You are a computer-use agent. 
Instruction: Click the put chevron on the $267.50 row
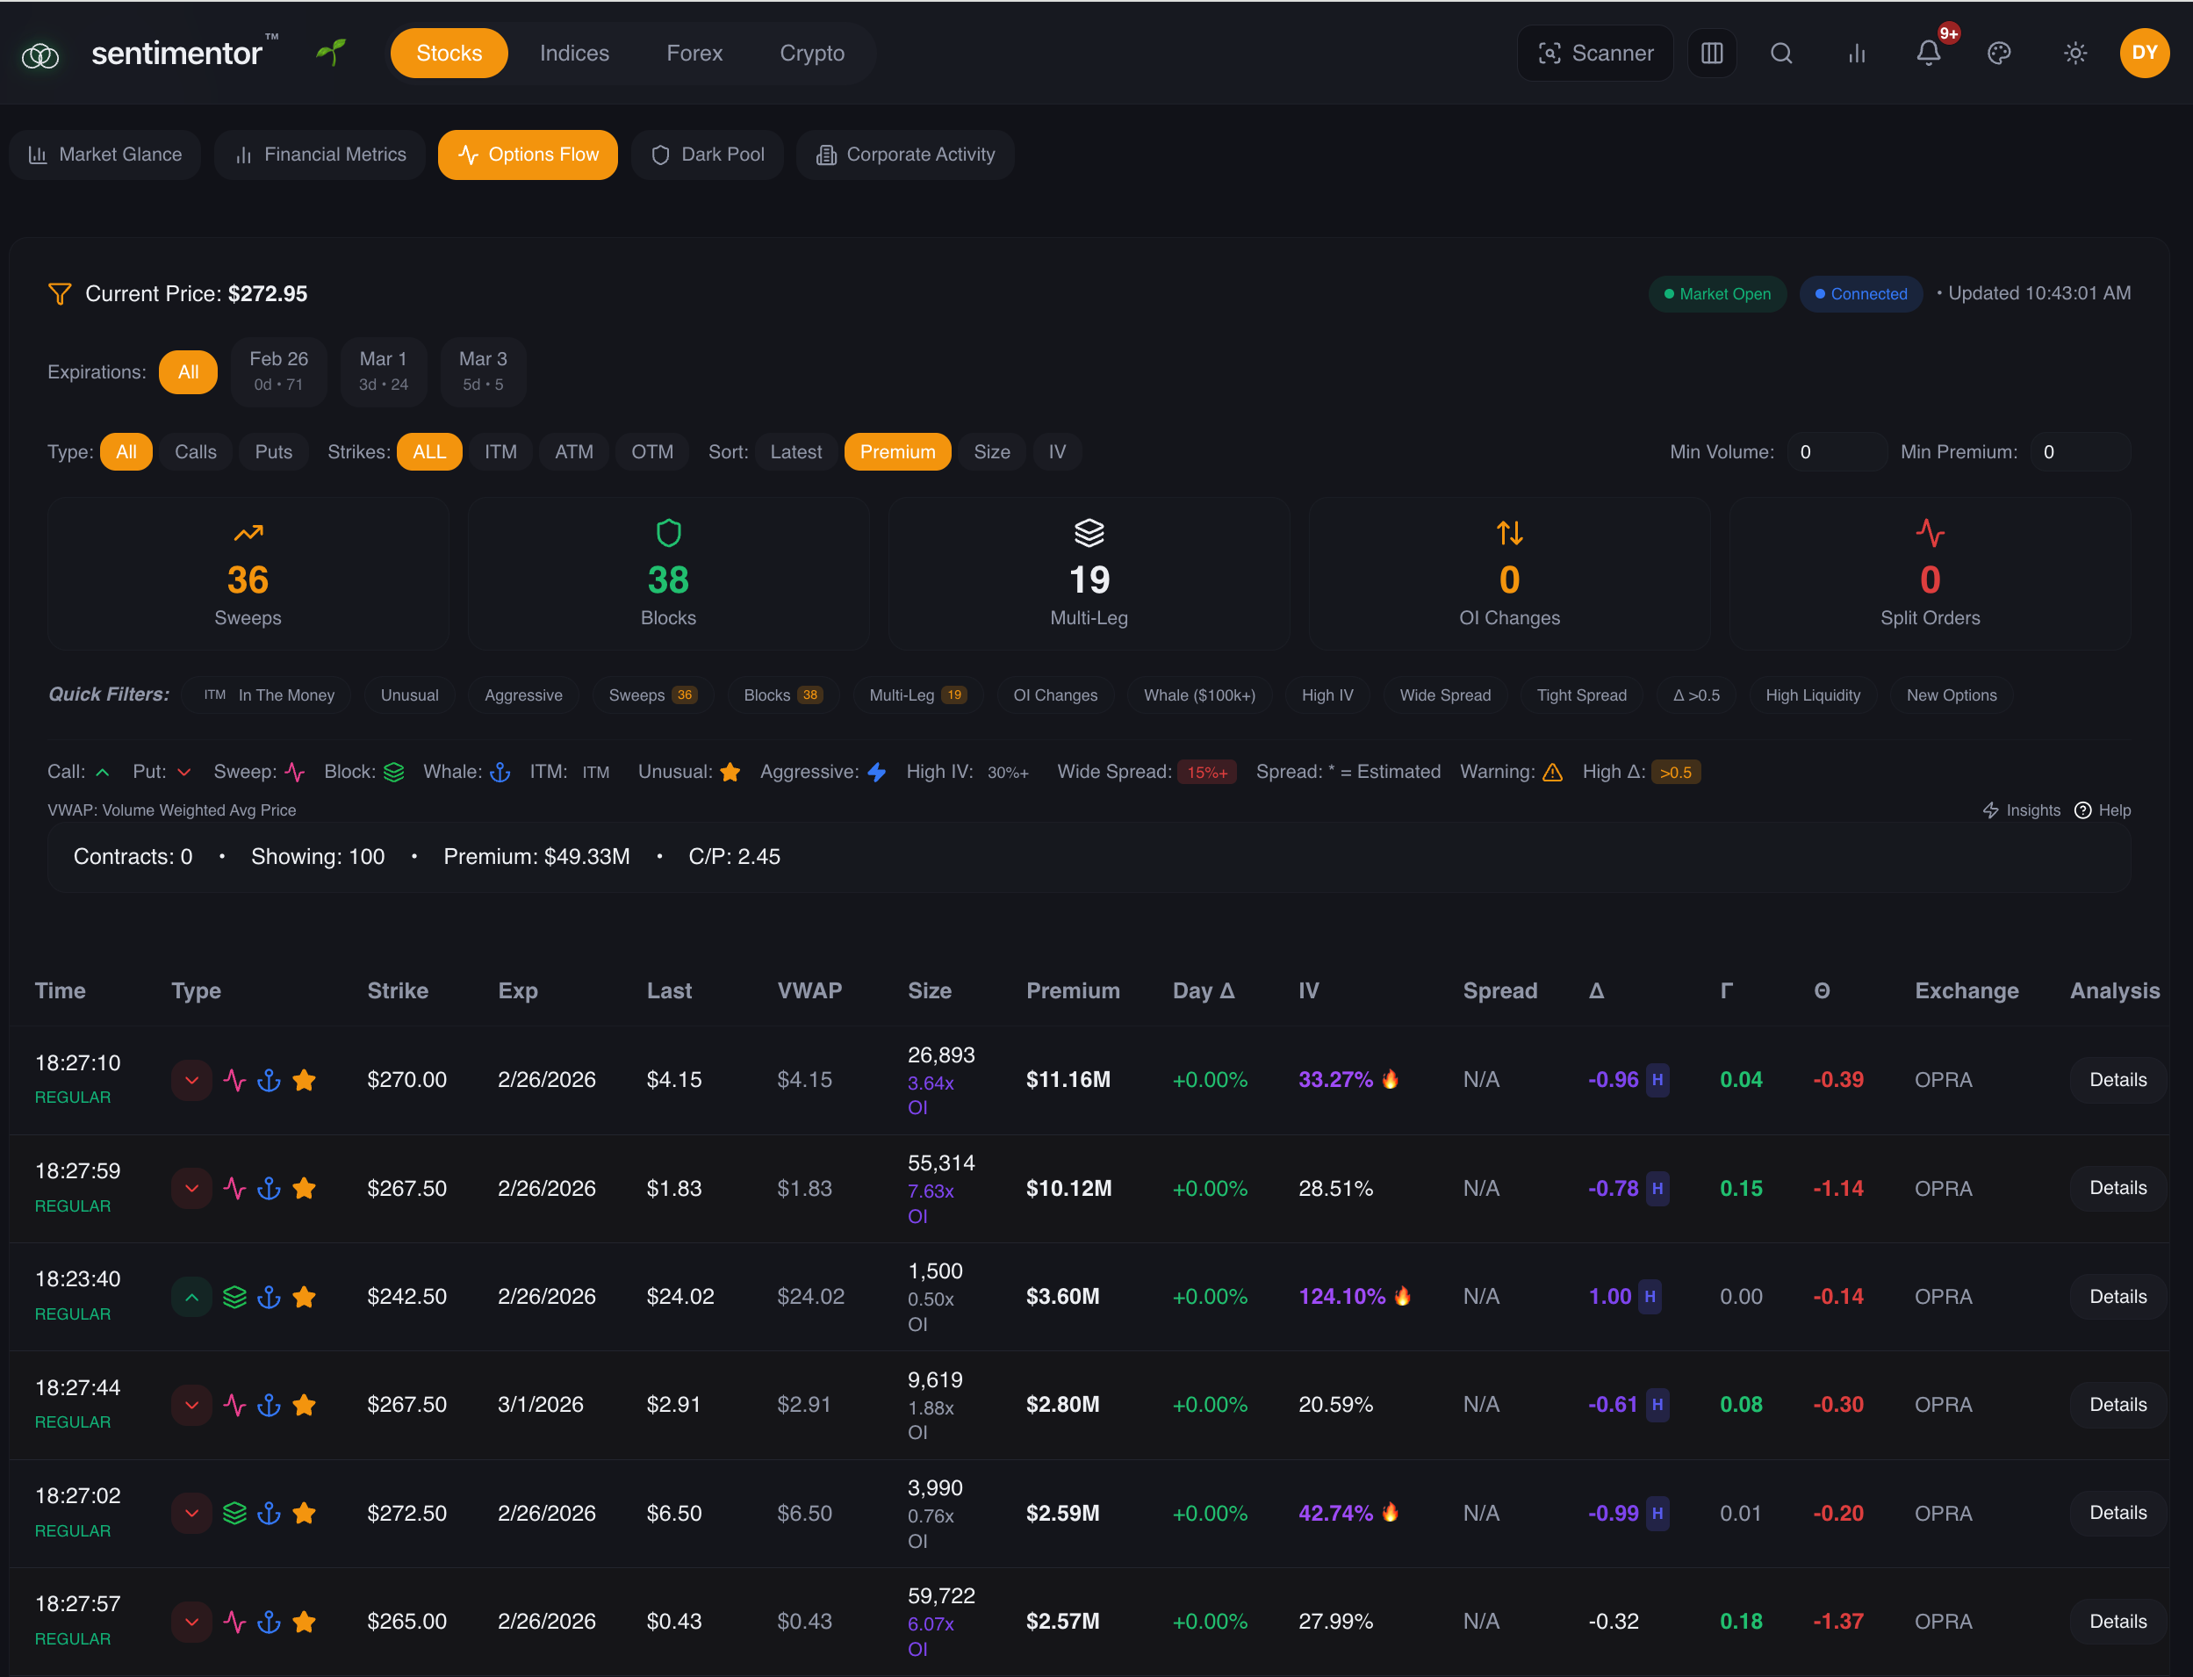191,1188
